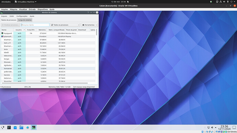
Task: Launch the Discover software store from the taskbar
Action: 15,128
